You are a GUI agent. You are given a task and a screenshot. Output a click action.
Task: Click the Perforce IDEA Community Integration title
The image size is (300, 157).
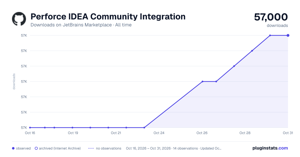(x=108, y=17)
